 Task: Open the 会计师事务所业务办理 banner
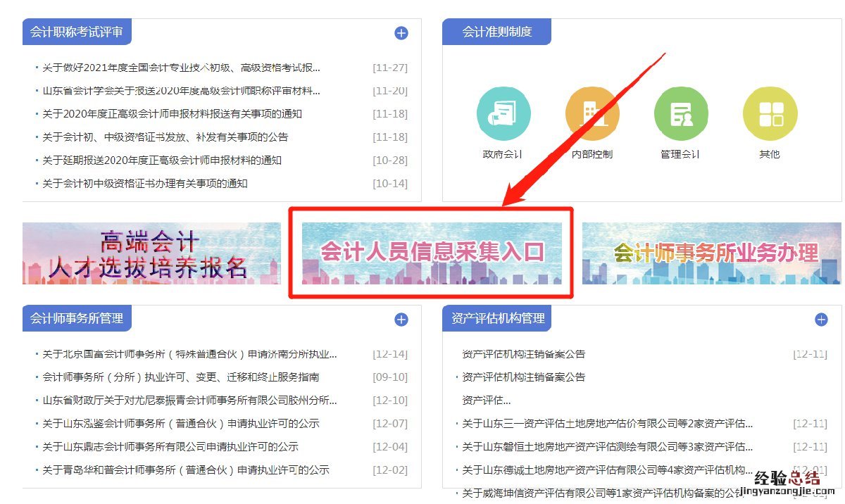[x=712, y=253]
